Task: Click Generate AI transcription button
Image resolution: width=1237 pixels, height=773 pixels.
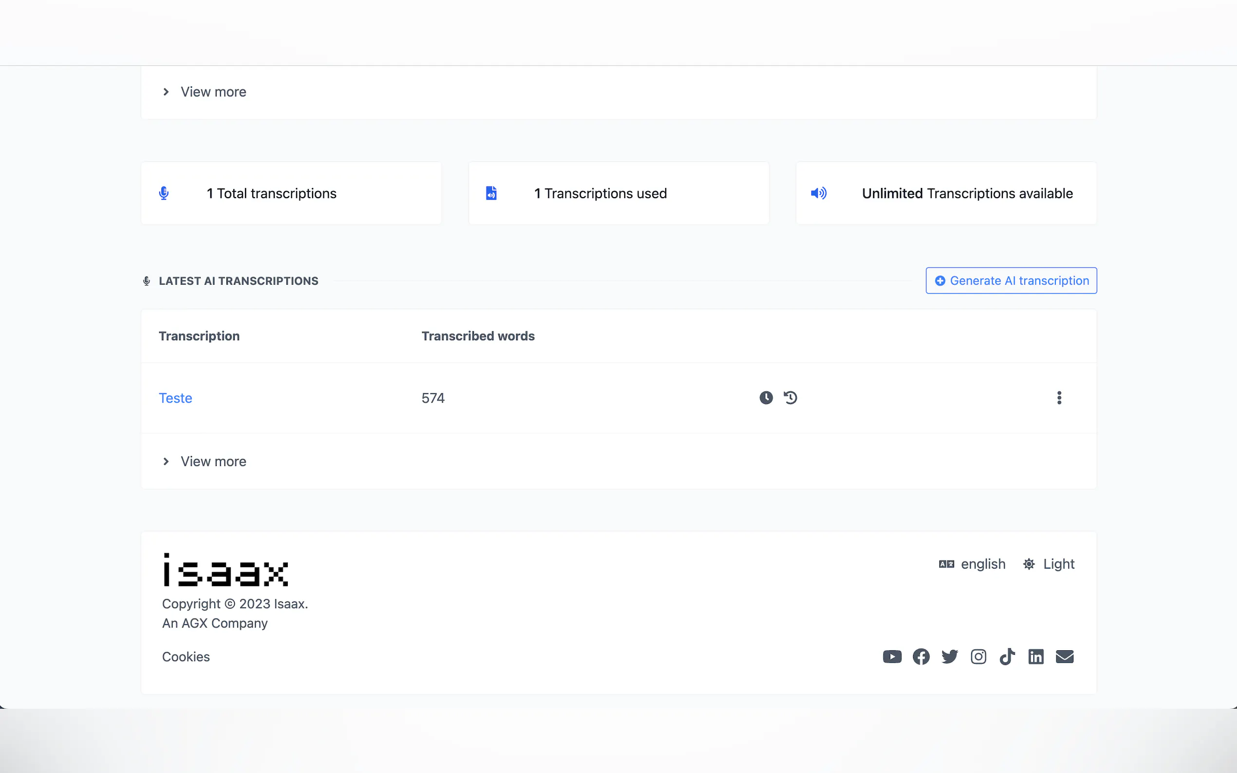Action: pyautogui.click(x=1011, y=281)
